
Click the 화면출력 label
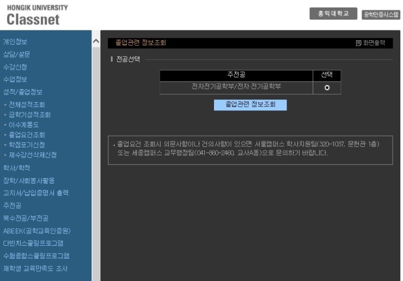[374, 43]
